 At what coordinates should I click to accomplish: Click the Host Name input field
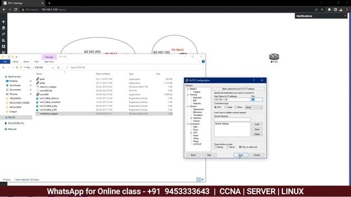(232, 100)
